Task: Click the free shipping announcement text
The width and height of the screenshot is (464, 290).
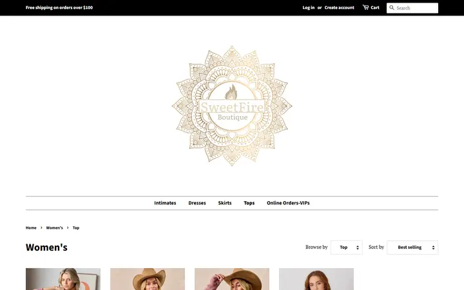Action: click(x=59, y=8)
